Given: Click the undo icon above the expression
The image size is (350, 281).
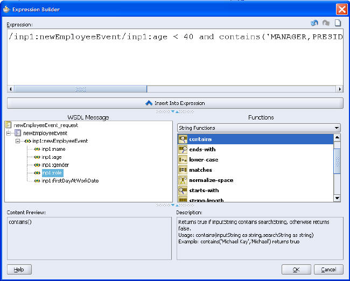Looking at the screenshot, I should (314, 23).
